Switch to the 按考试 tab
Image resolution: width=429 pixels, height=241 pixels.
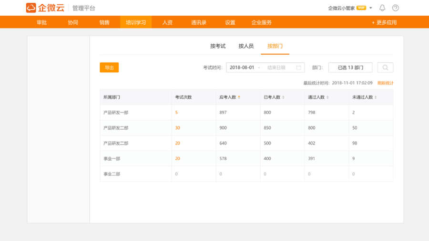tap(218, 46)
